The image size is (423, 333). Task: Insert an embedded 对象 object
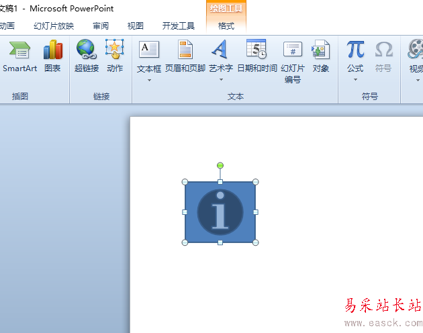tap(321, 56)
